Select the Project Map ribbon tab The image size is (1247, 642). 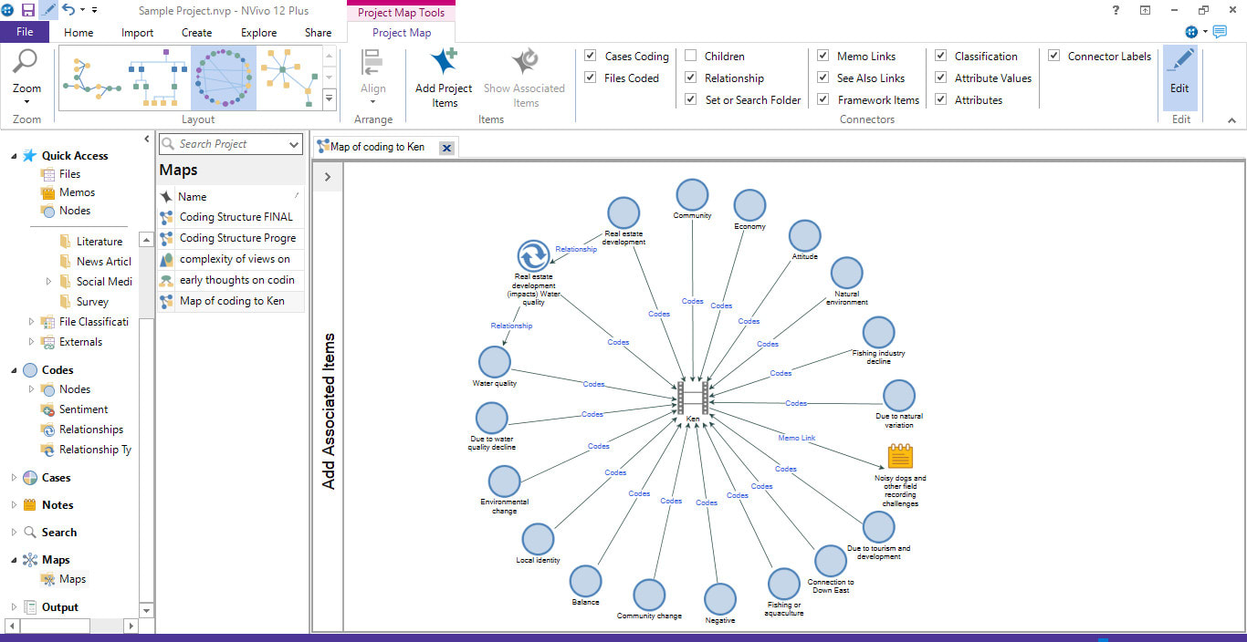coord(402,33)
